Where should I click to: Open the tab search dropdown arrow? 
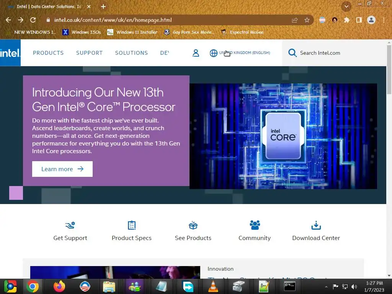pyautogui.click(x=346, y=7)
